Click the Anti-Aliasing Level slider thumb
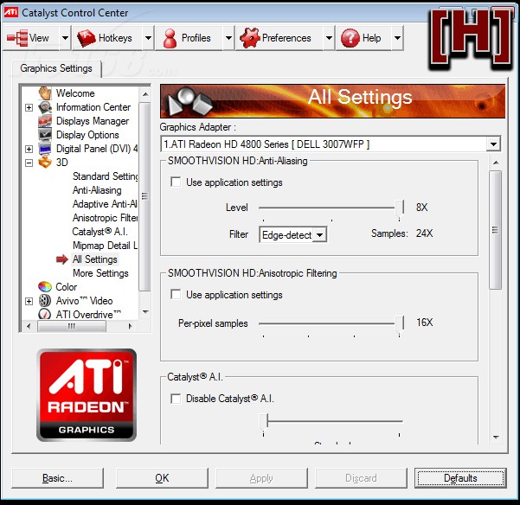520x505 pixels. point(399,208)
